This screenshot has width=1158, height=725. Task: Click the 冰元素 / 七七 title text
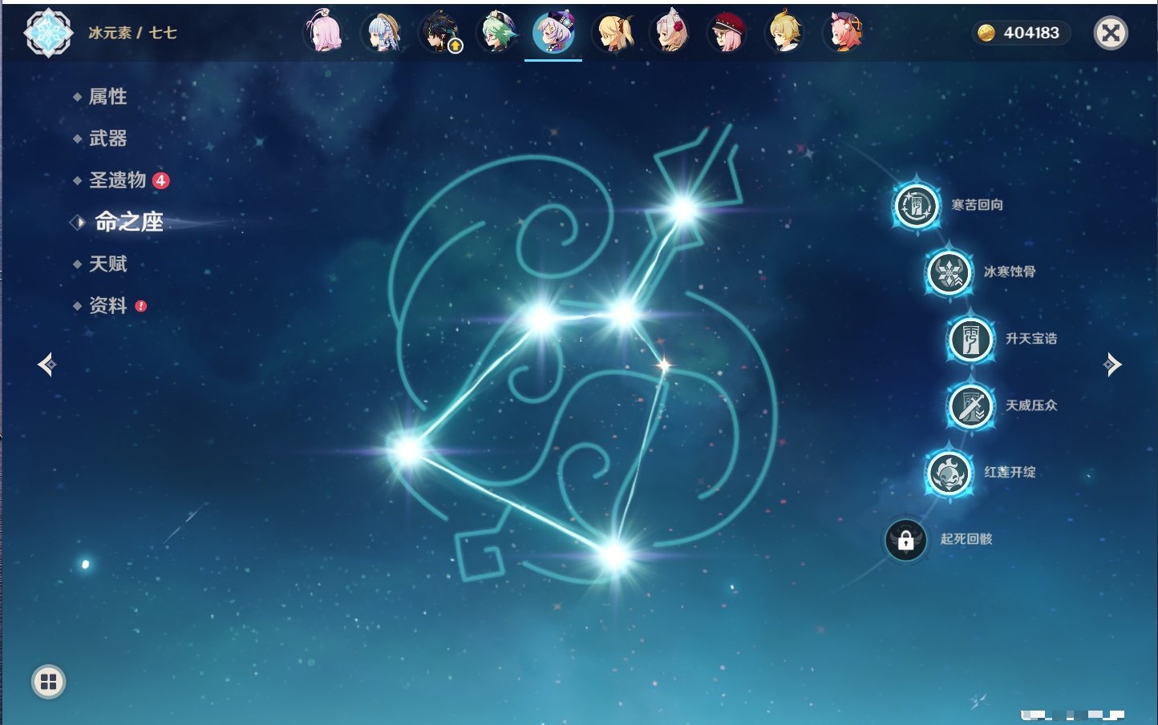click(x=132, y=33)
